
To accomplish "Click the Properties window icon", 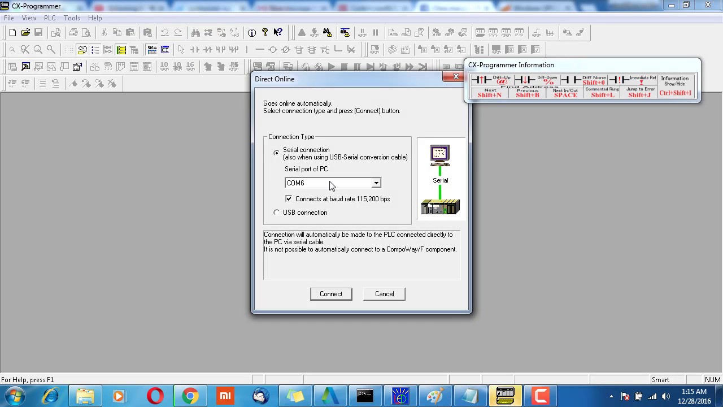I will [x=77, y=67].
